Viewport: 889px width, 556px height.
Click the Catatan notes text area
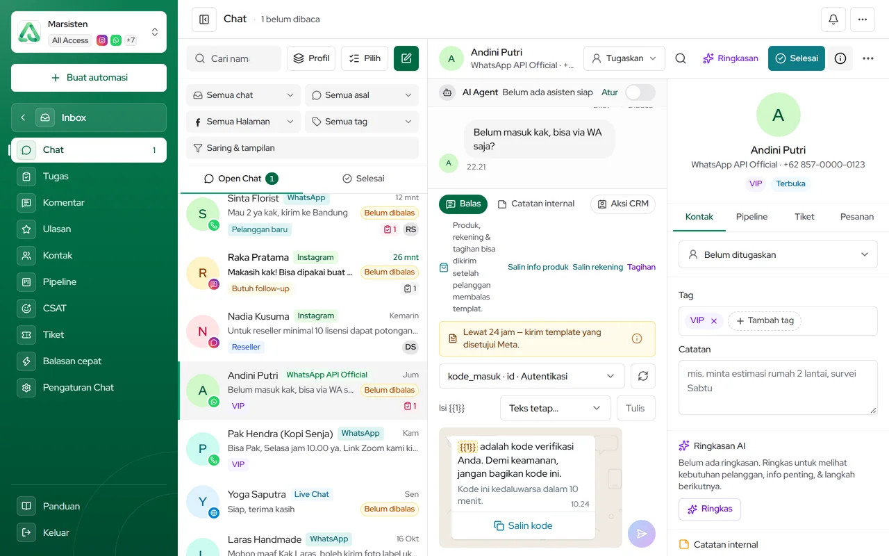tap(778, 388)
